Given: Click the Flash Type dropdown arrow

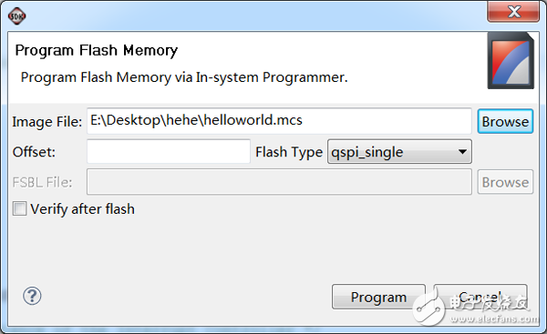Looking at the screenshot, I should [462, 152].
